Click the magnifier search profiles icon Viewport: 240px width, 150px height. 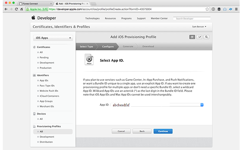[206, 37]
